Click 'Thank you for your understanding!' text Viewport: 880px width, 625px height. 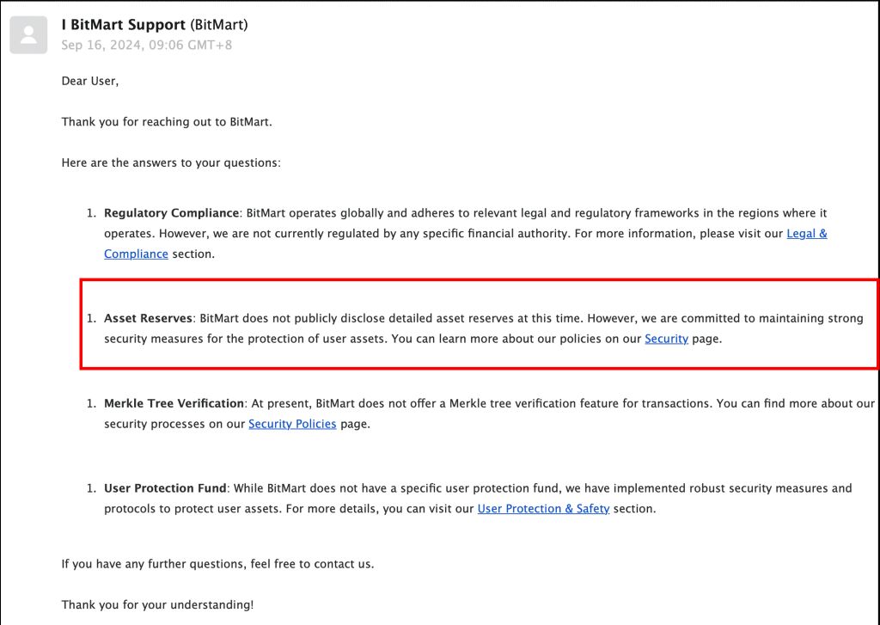point(157,604)
